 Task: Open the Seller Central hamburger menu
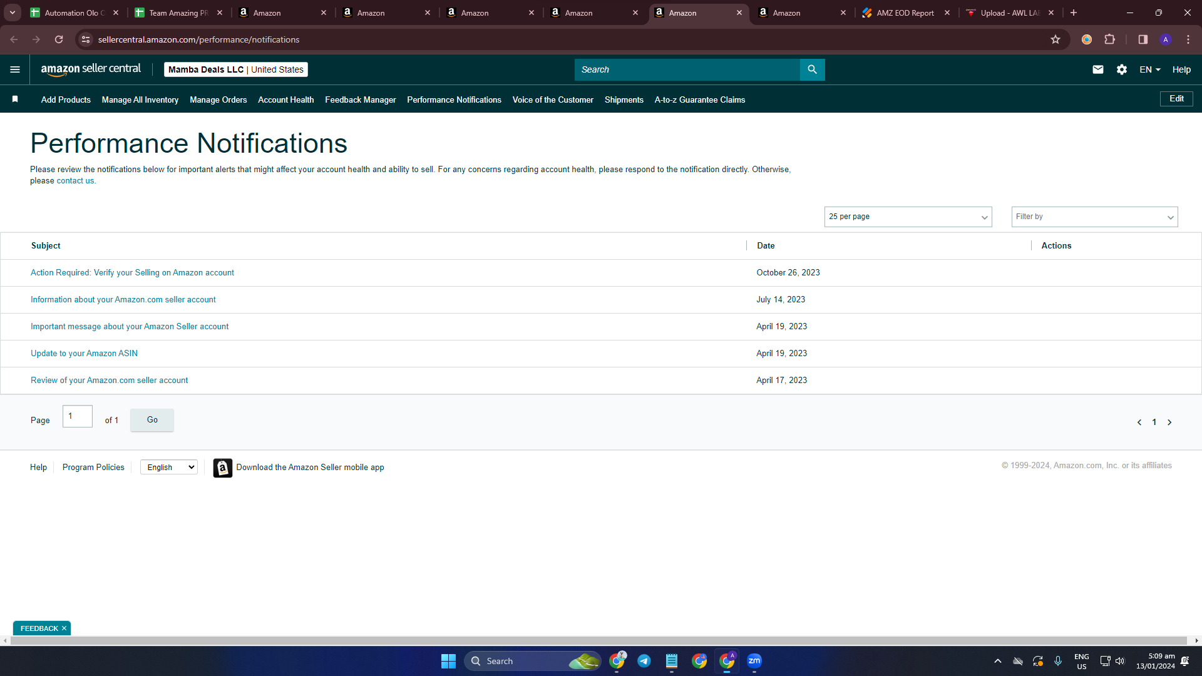tap(15, 69)
